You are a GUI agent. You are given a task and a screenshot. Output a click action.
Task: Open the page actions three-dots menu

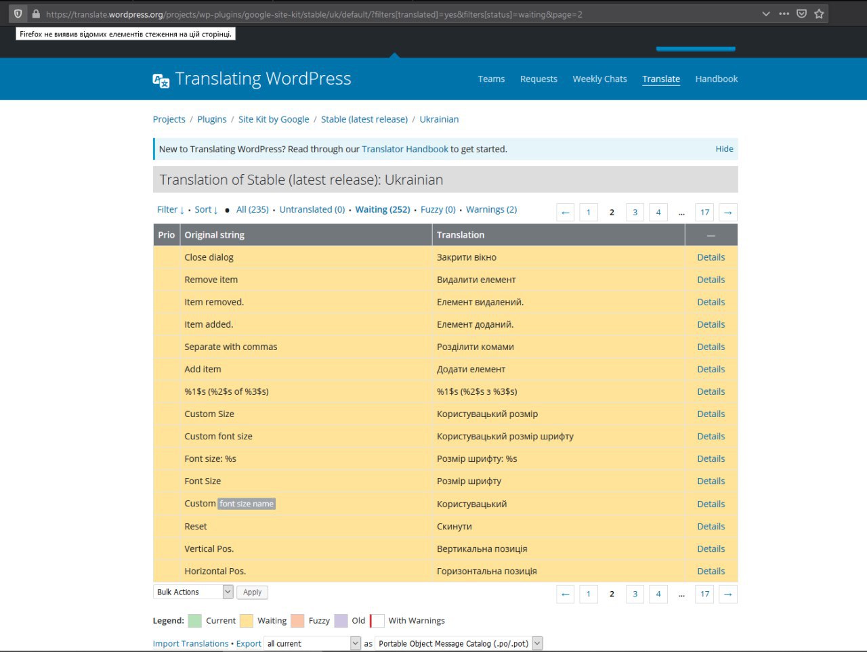784,14
